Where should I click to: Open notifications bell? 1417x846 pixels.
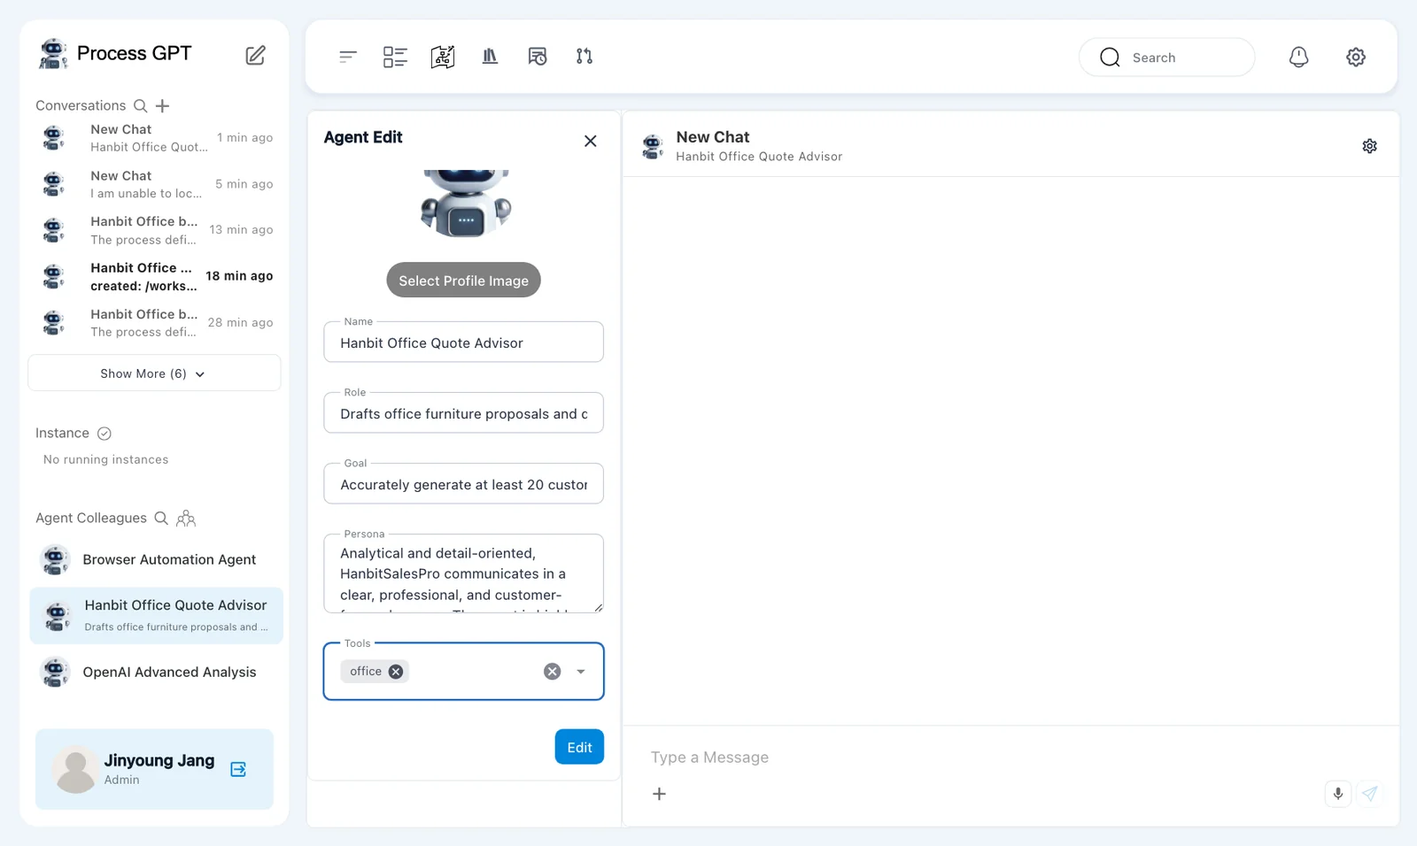tap(1298, 57)
